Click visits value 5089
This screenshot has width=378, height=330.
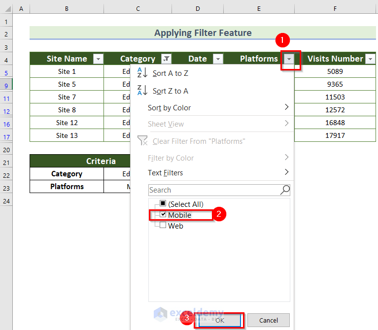335,71
